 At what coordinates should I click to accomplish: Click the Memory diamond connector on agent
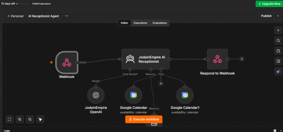pyautogui.click(x=151, y=69)
